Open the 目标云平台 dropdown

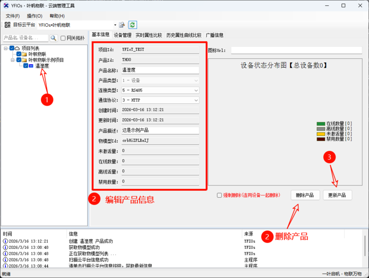[x=115, y=25]
